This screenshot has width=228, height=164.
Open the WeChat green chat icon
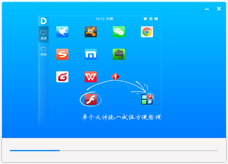point(119,32)
